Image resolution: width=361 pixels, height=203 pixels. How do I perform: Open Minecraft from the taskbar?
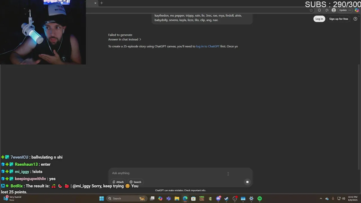202,198
